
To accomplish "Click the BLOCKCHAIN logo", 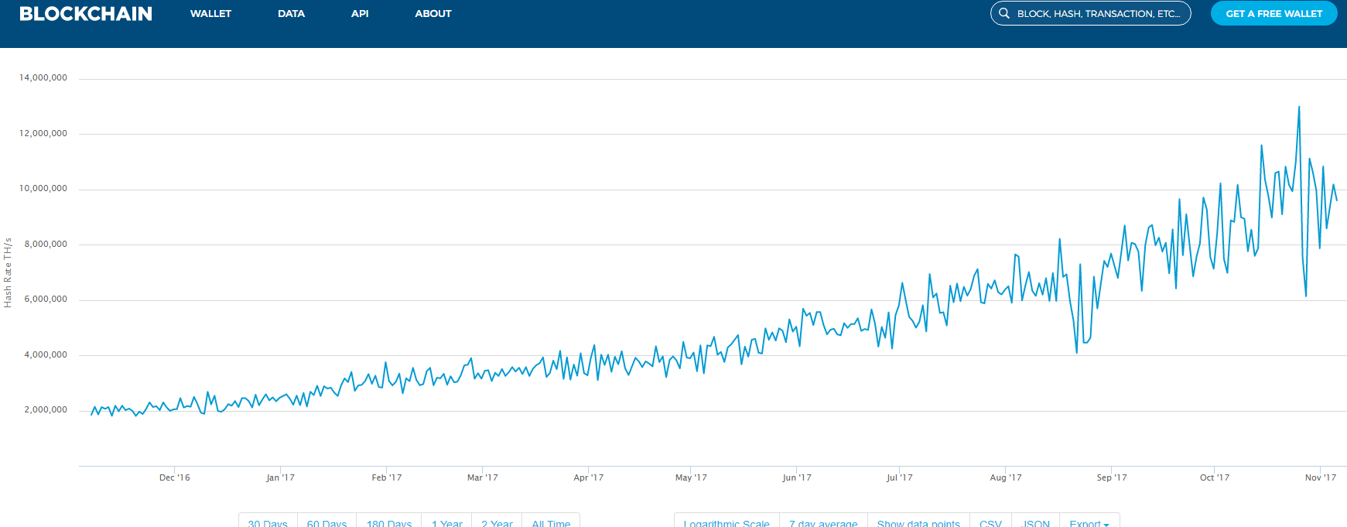I will coord(86,14).
